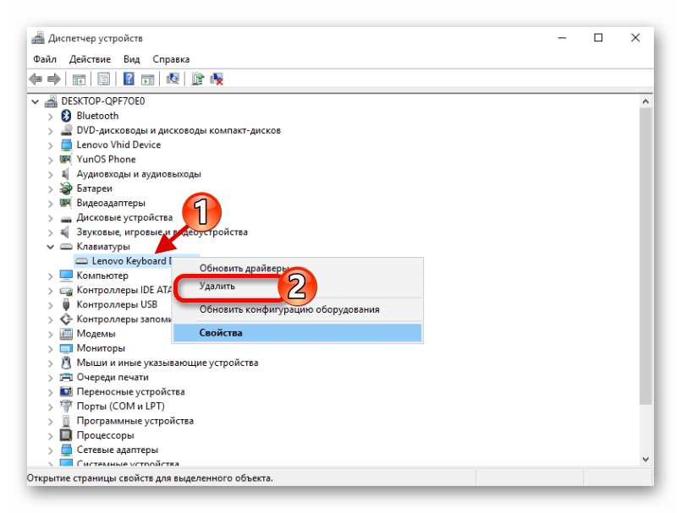The width and height of the screenshot is (681, 513).
Task: Expand the Мониторы node
Action: coord(51,348)
